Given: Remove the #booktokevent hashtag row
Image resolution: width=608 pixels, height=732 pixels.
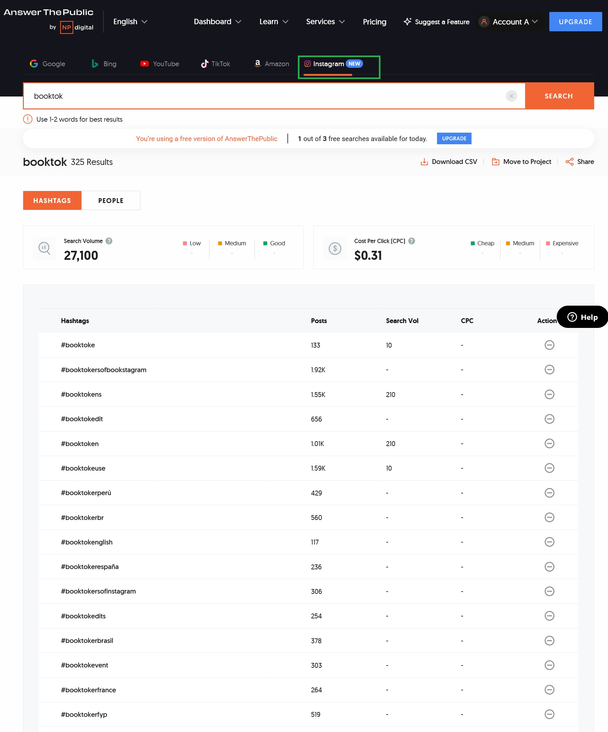Looking at the screenshot, I should [x=549, y=665].
